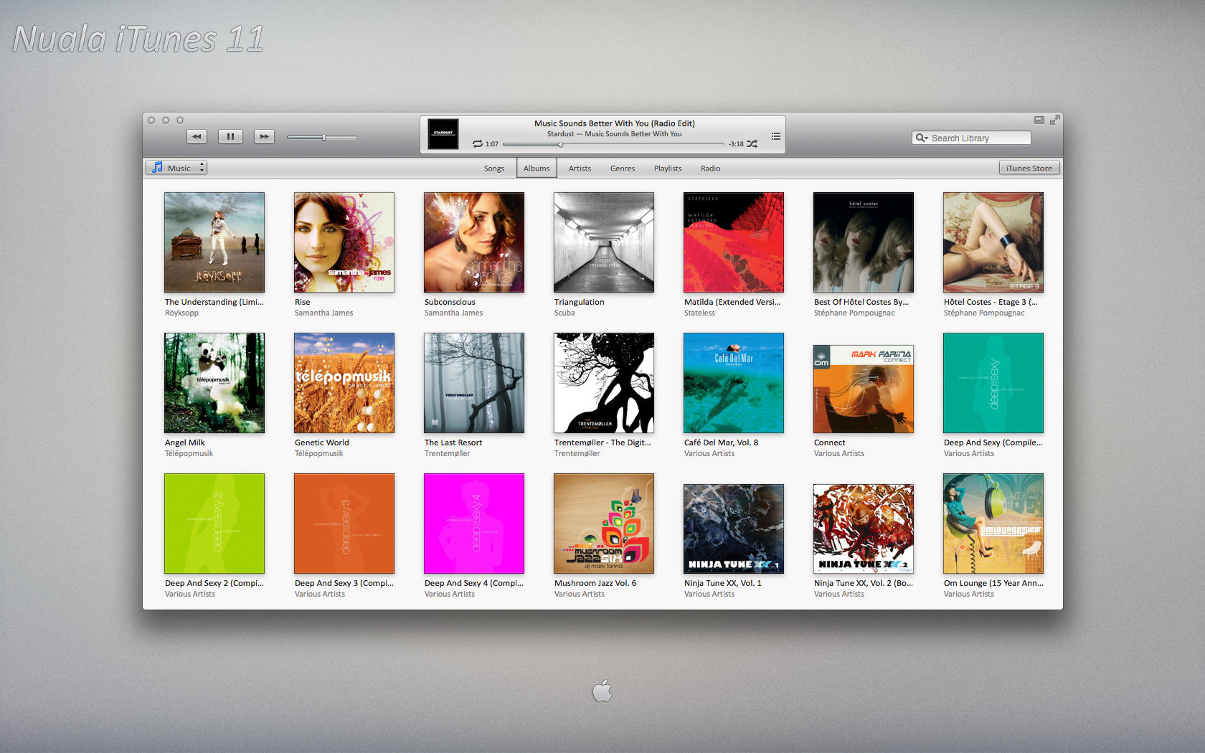The width and height of the screenshot is (1205, 753).
Task: Open The Last Resort album cover
Action: 474,383
